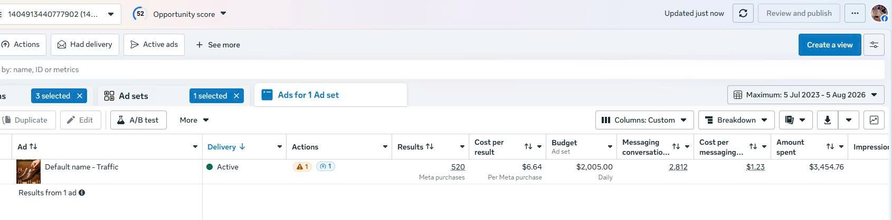Viewport: 892px width, 220px height.
Task: Click the refresh data icon button
Action: 743,14
